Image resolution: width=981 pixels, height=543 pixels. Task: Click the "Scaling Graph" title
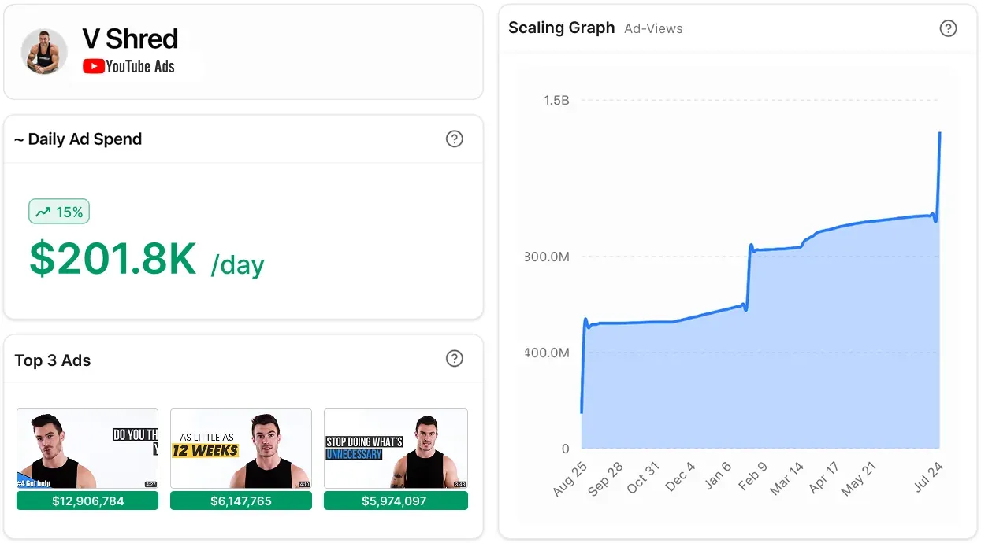pos(561,28)
